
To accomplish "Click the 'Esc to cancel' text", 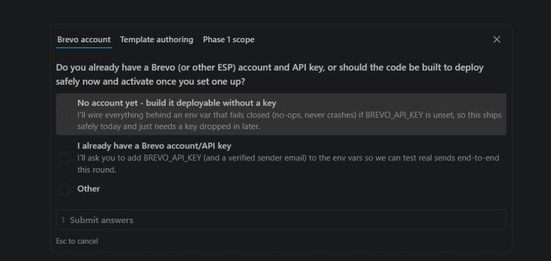I will tap(77, 241).
